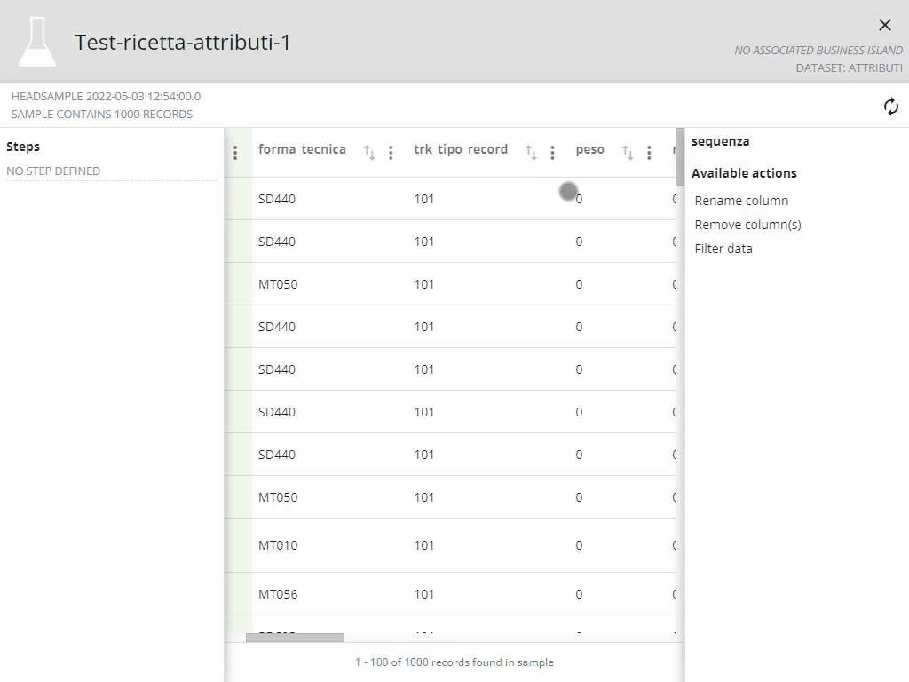
Task: Select the trk_tipo_record column header
Action: [x=461, y=149]
